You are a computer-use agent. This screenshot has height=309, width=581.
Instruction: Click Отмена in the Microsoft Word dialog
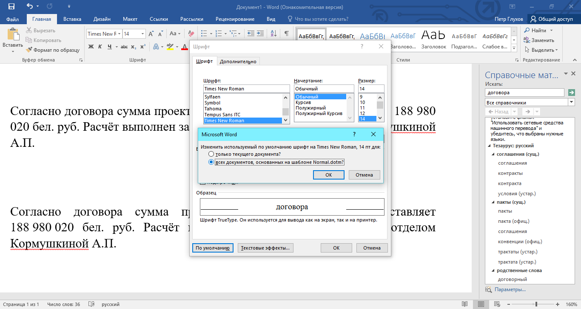pyautogui.click(x=364, y=174)
